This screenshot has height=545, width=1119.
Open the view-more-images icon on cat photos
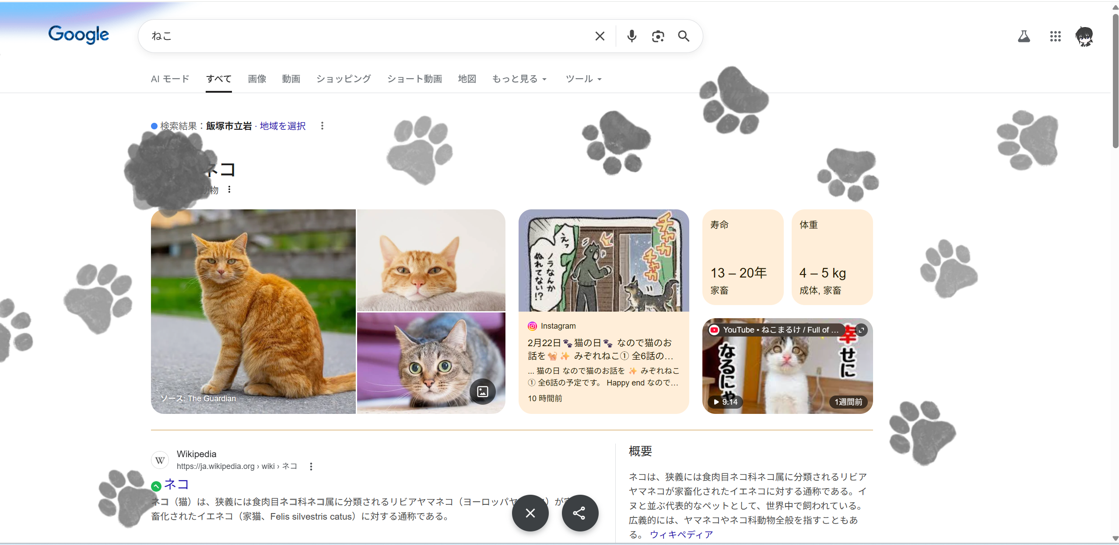tap(482, 391)
